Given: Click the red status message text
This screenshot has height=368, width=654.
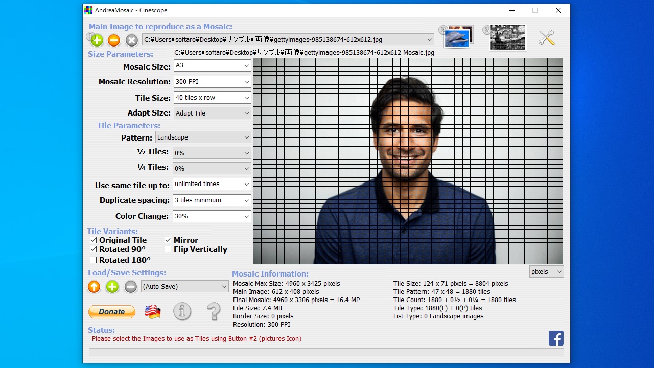Looking at the screenshot, I should coord(197,339).
